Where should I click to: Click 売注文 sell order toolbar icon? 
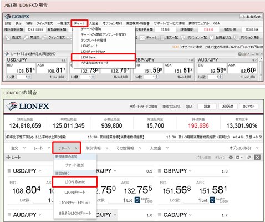click(x=13, y=38)
